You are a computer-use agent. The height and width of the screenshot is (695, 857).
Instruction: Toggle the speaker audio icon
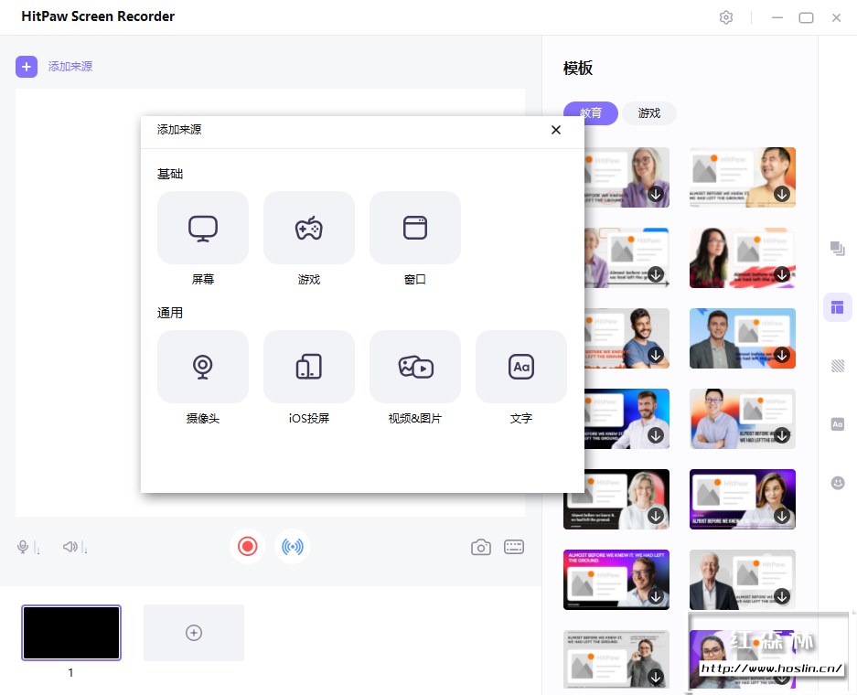click(x=70, y=546)
